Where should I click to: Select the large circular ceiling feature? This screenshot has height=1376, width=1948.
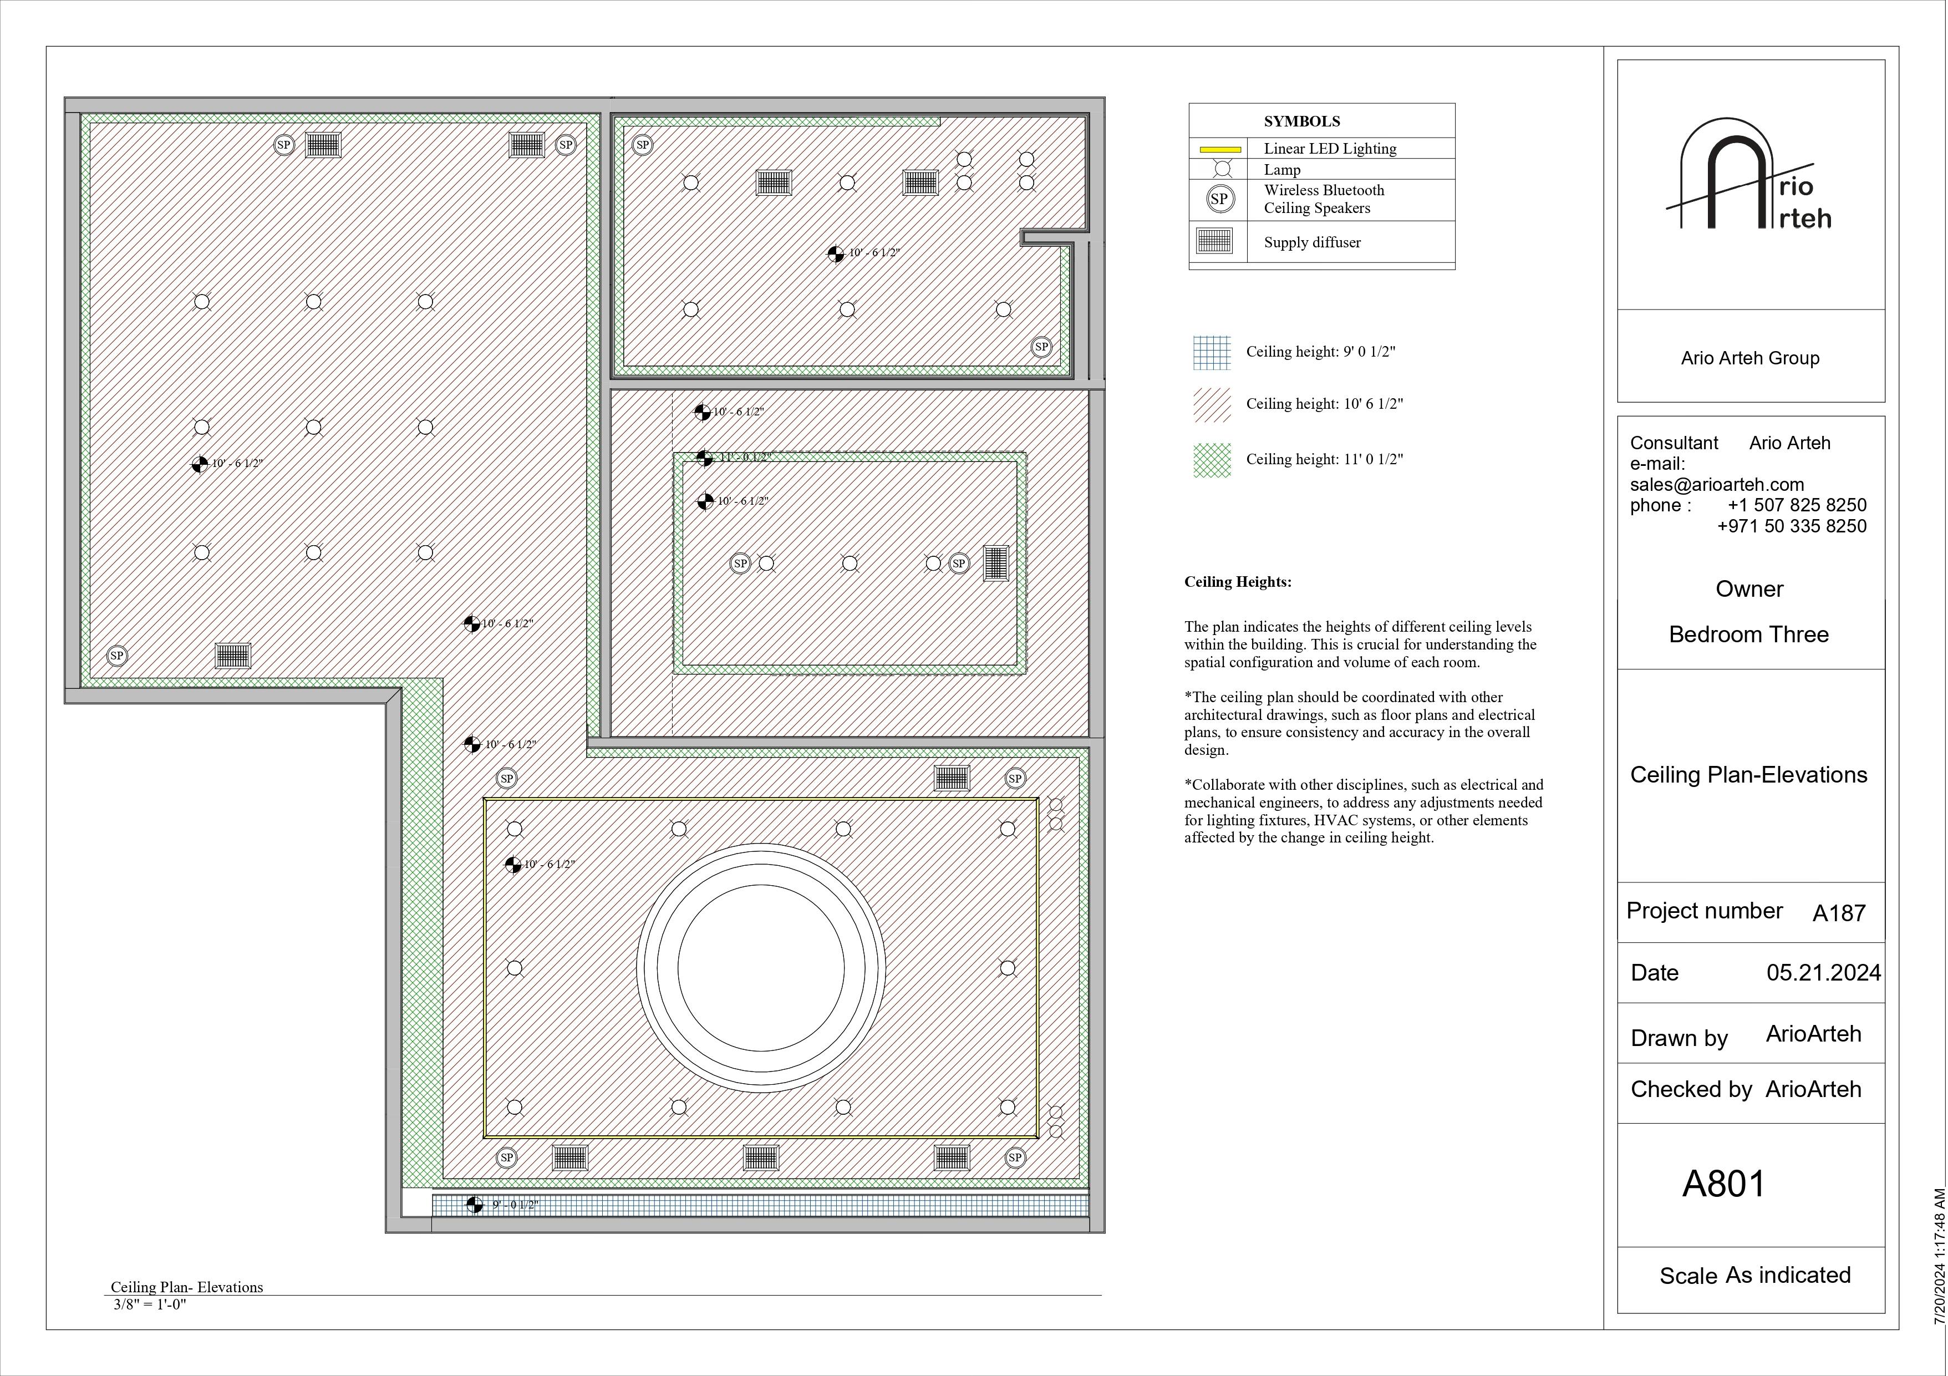(761, 968)
